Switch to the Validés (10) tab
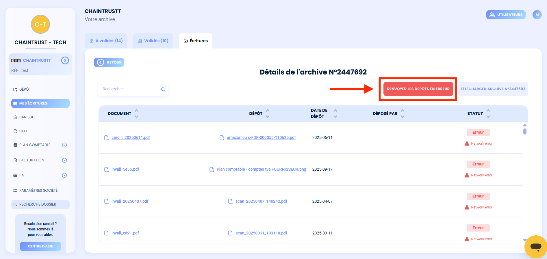 click(153, 41)
